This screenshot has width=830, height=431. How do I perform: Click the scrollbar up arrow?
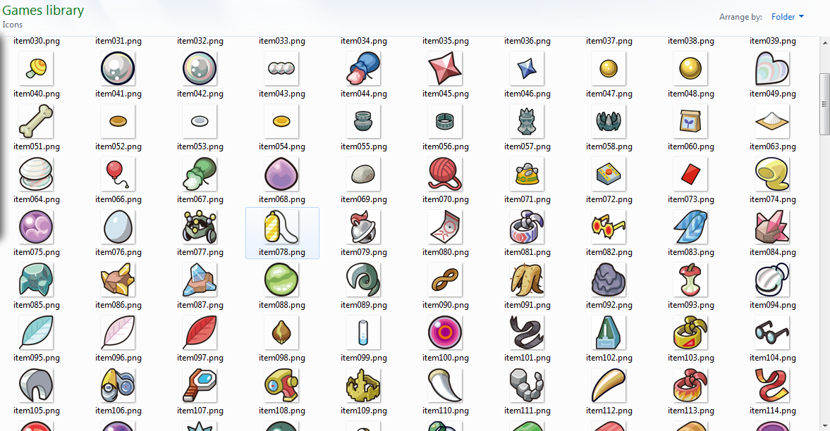[x=824, y=42]
